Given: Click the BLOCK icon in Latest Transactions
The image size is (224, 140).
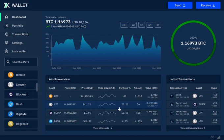Looking at the screenshot, I should (x=195, y=104).
